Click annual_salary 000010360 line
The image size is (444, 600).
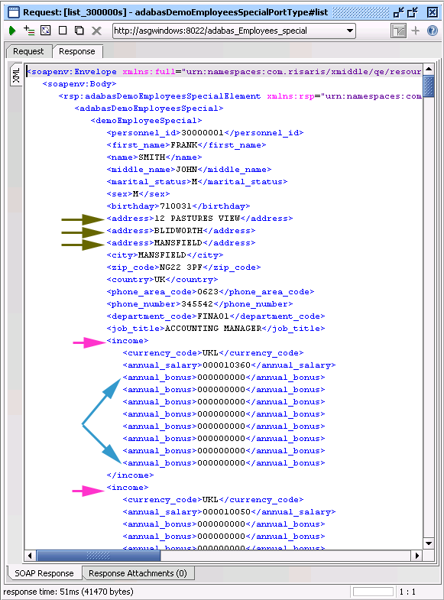[229, 365]
